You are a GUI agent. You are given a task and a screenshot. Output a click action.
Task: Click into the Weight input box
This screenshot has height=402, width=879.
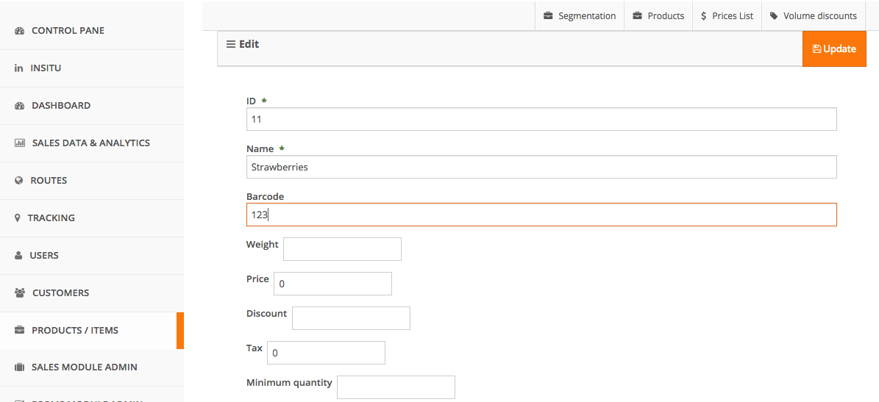(342, 249)
